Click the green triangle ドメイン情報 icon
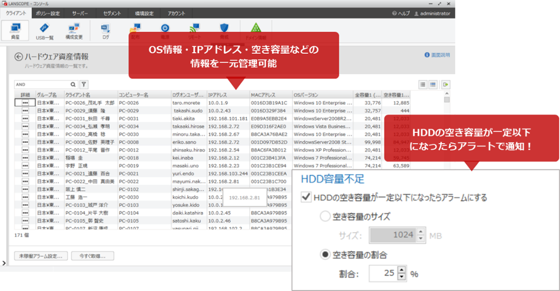The height and width of the screenshot is (291, 560). (256, 28)
